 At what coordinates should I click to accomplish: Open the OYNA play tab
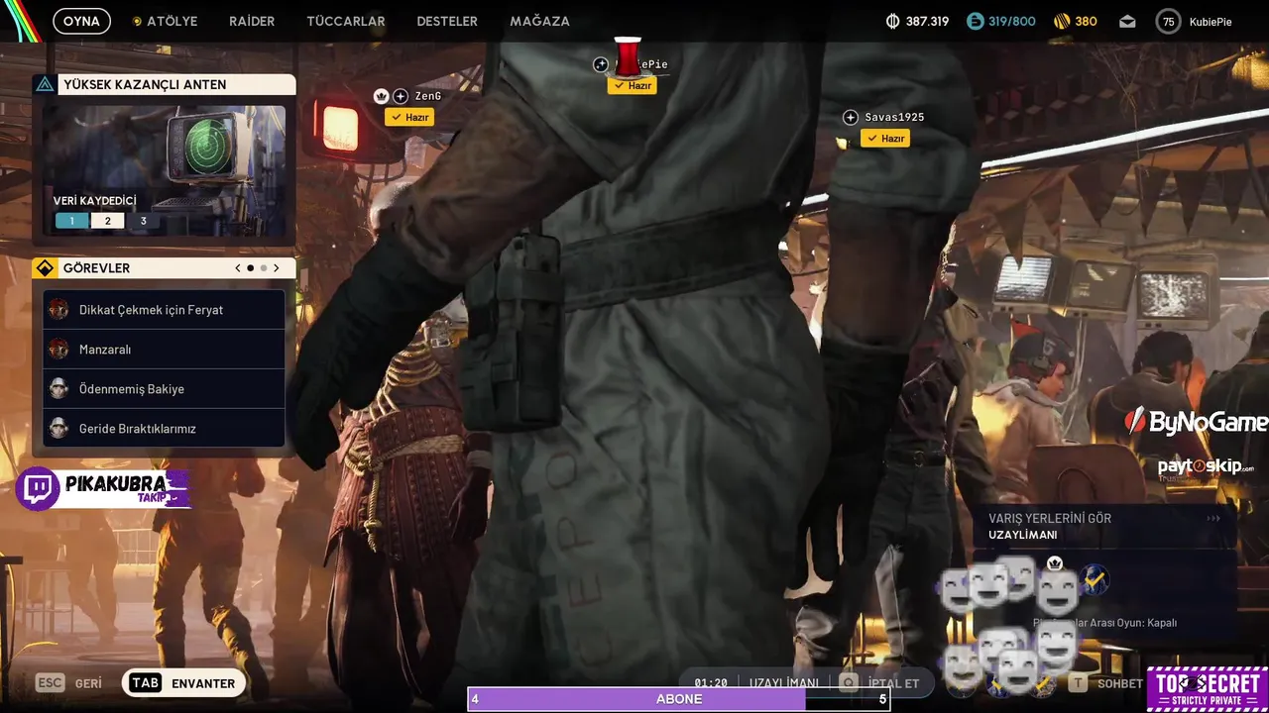[x=81, y=21]
